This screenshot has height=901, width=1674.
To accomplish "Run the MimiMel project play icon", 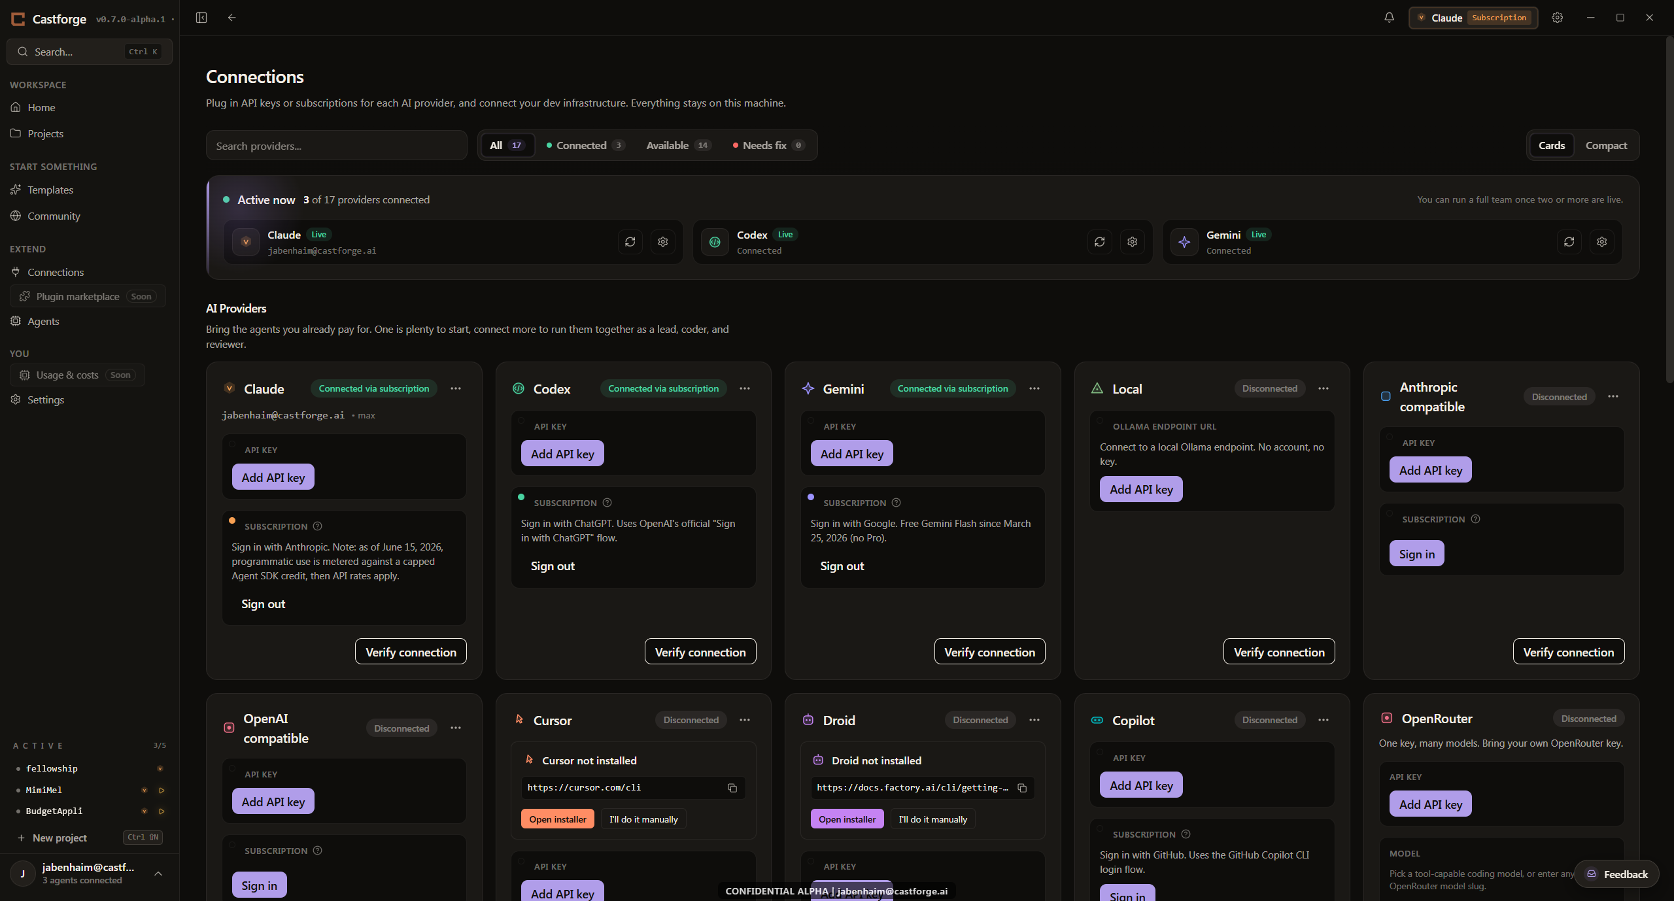I will [x=162, y=790].
